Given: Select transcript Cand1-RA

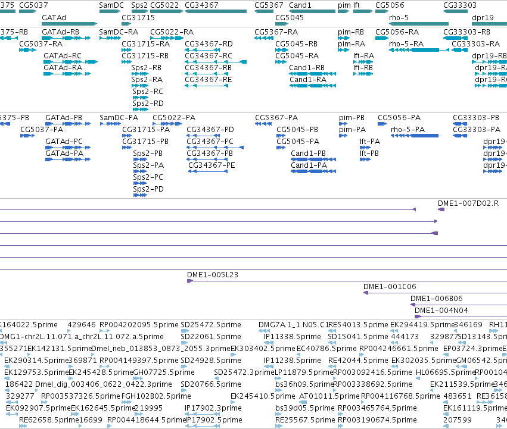Looking at the screenshot, I should pos(313,86).
